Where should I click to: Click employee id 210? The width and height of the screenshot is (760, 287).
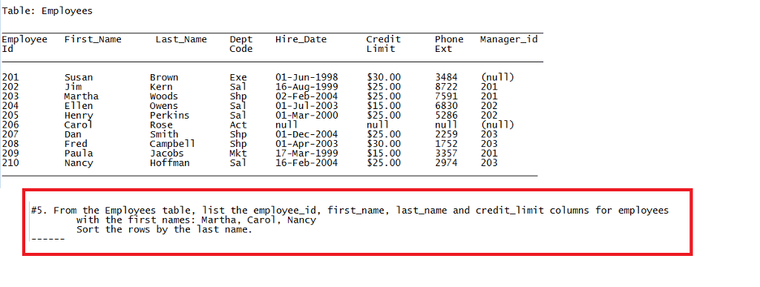click(10, 163)
